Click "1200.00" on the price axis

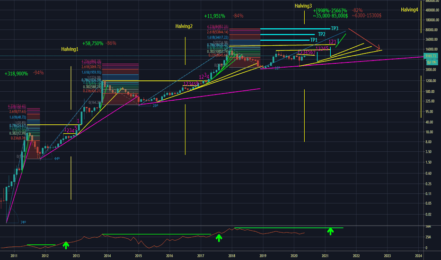click(431, 81)
